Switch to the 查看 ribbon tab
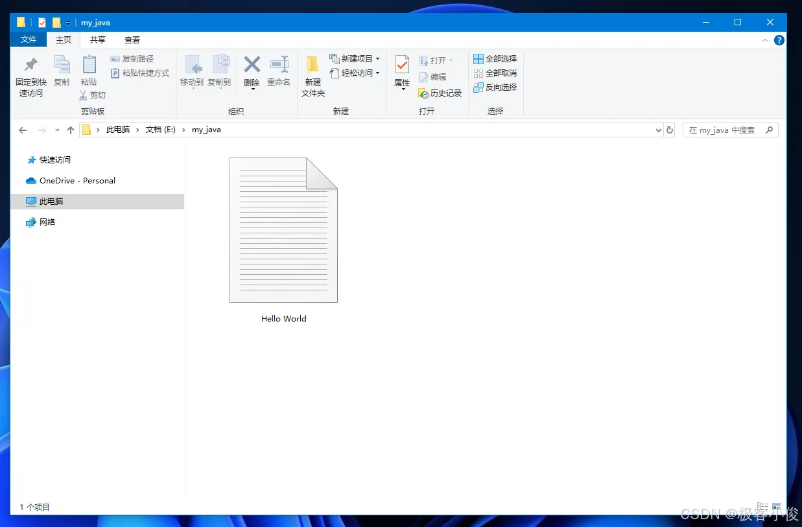The image size is (802, 527). pyautogui.click(x=132, y=40)
